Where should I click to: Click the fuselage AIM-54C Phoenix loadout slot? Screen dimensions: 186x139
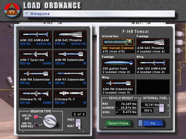coord(153,46)
